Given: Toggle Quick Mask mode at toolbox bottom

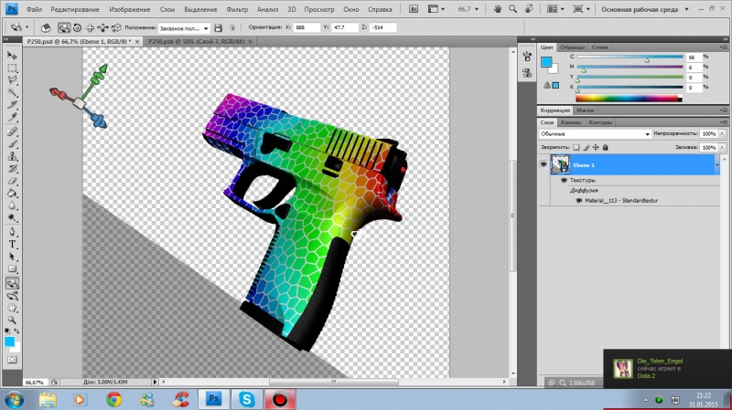Looking at the screenshot, I should (12, 360).
